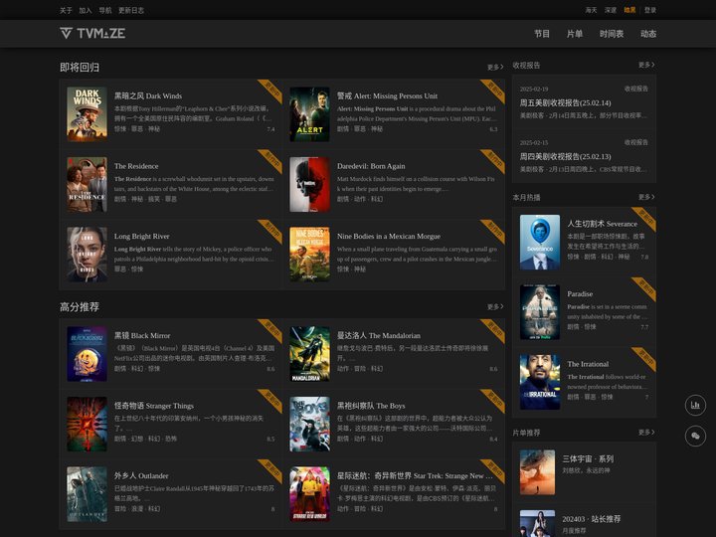Click the Long Bright River title
The image size is (716, 537).
click(x=141, y=236)
